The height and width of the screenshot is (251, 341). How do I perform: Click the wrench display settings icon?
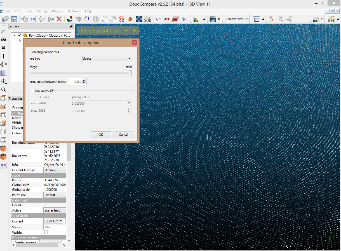(x=3, y=31)
